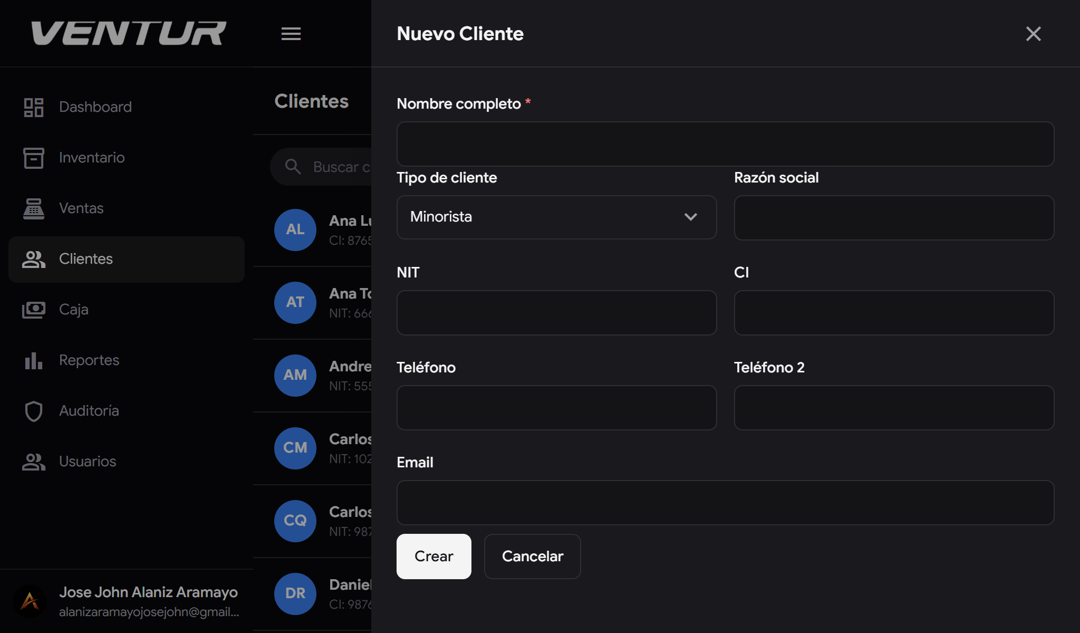Click the Clientes sidebar icon
The width and height of the screenshot is (1080, 633).
34,259
